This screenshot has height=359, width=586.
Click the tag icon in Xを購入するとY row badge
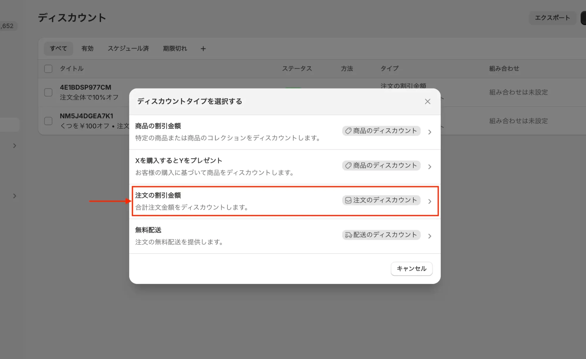click(x=348, y=166)
